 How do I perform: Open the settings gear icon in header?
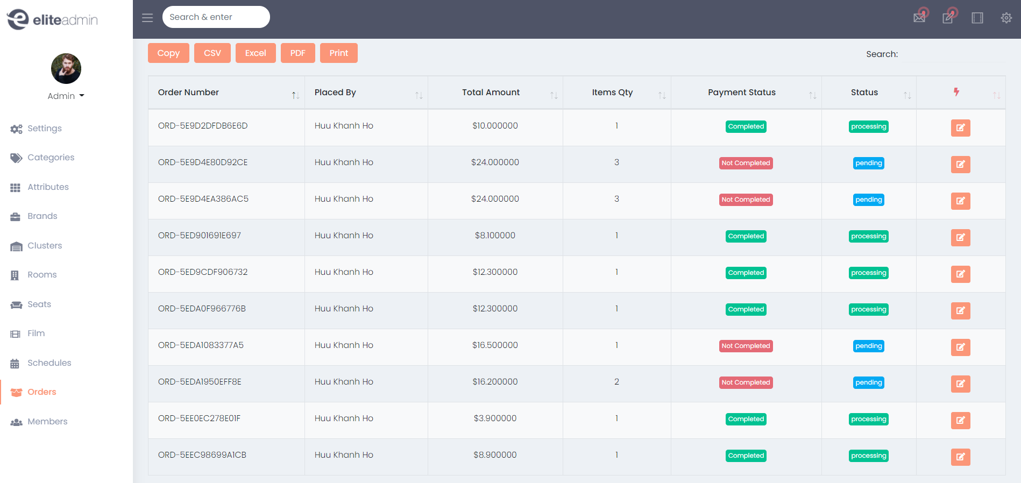1006,18
